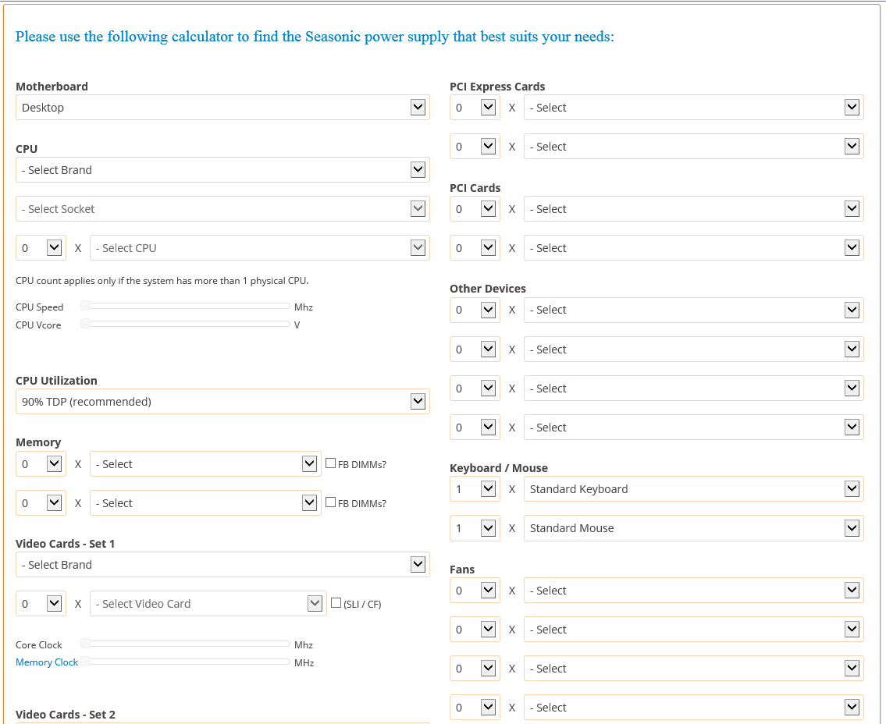Screen dimensions: 886x724
Task: Open the second PCI Express Cards Select dropdown
Action: click(694, 147)
